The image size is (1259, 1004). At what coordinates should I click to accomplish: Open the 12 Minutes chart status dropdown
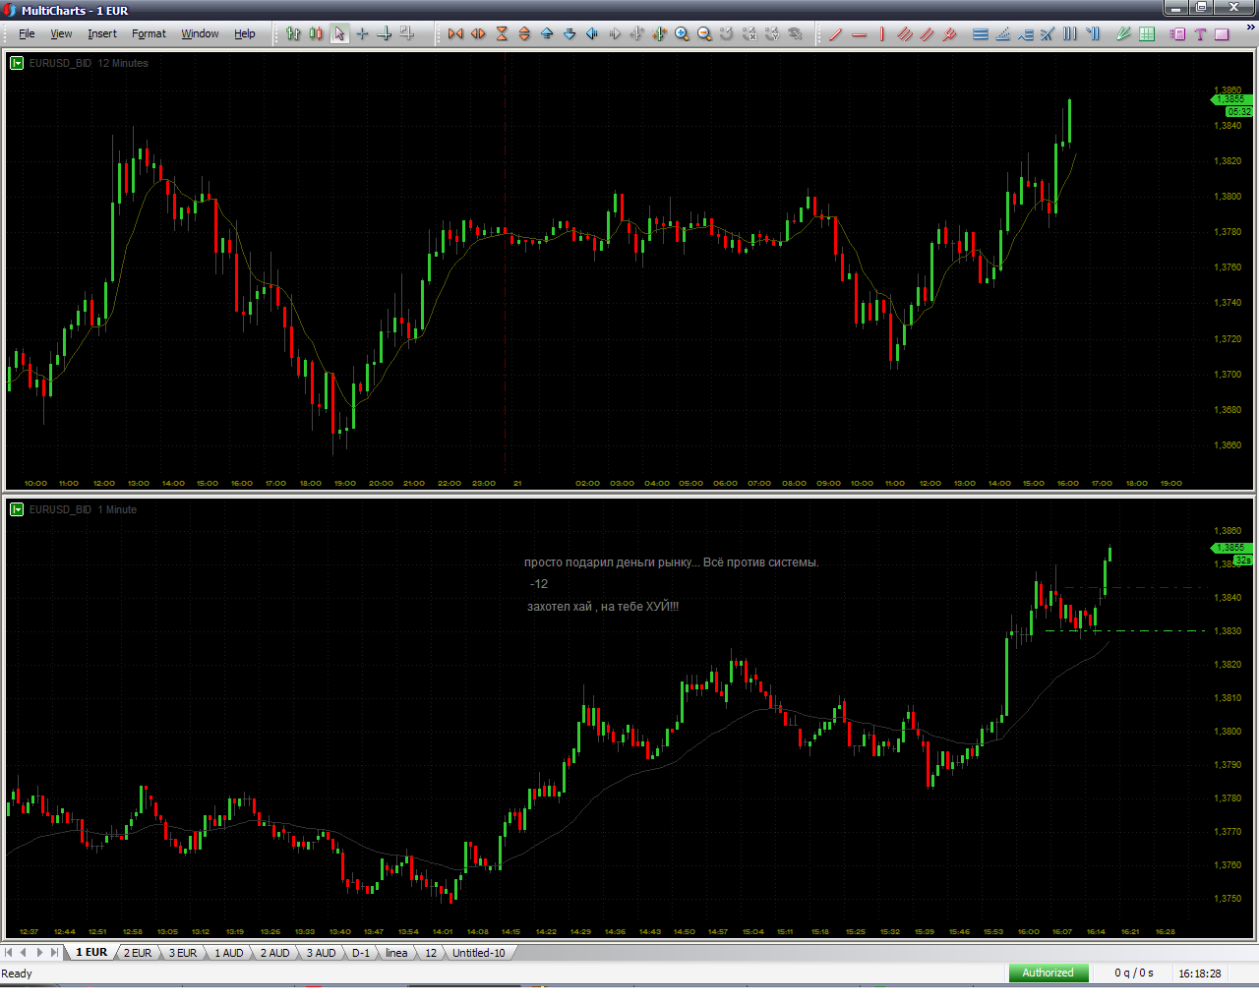(x=17, y=63)
